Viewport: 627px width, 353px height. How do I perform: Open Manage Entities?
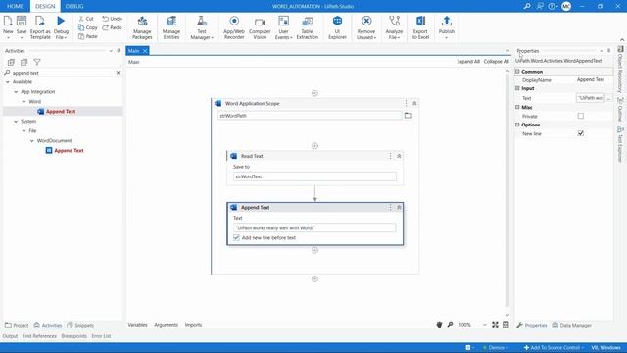[x=171, y=27]
